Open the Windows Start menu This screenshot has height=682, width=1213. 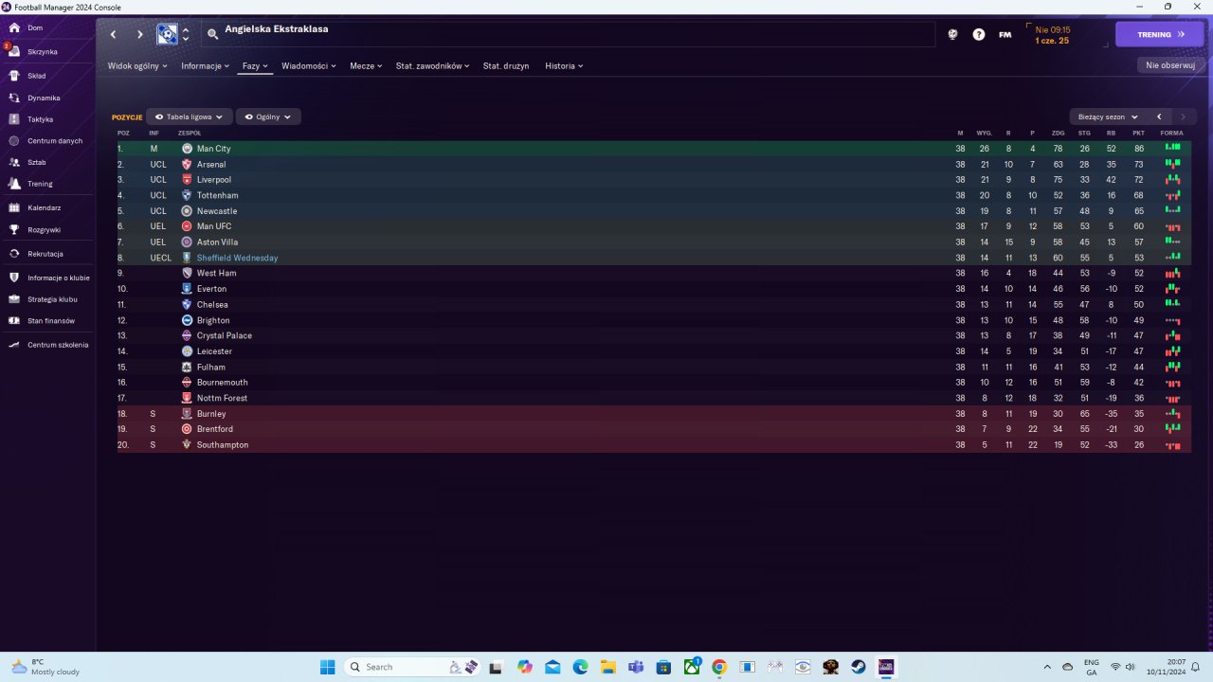(x=327, y=667)
